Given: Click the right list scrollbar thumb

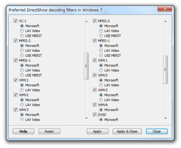Looking at the screenshot, I should [x=166, y=70].
